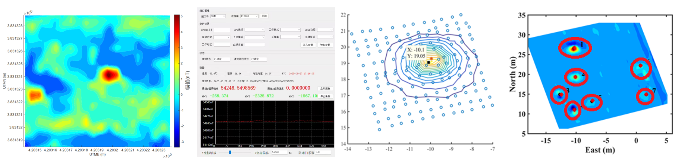The width and height of the screenshot is (682, 164).
Task: Click the Y坐标偏移 field showing 54240
Action: tap(279, 152)
